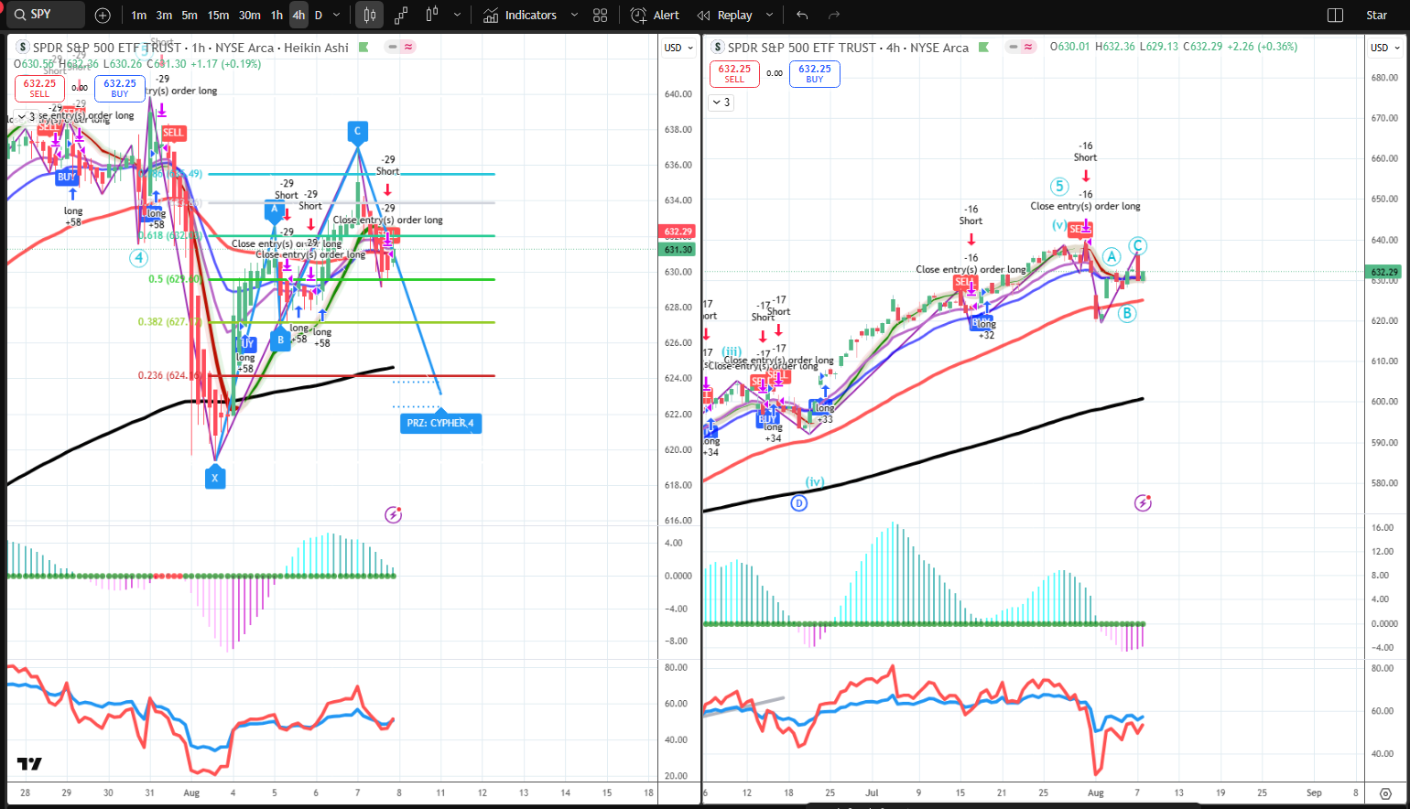Click the SELL 632.25 button on the 4h chart

click(x=734, y=74)
